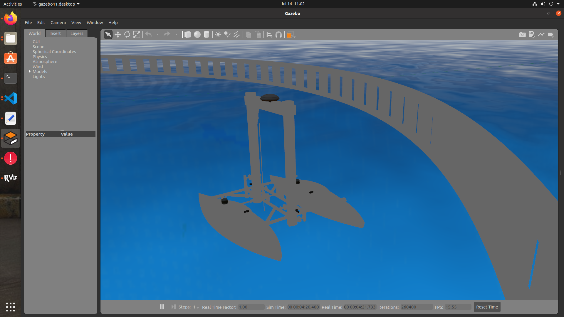This screenshot has height=317, width=564.
Task: Activate the Scale mode tool
Action: click(x=137, y=34)
